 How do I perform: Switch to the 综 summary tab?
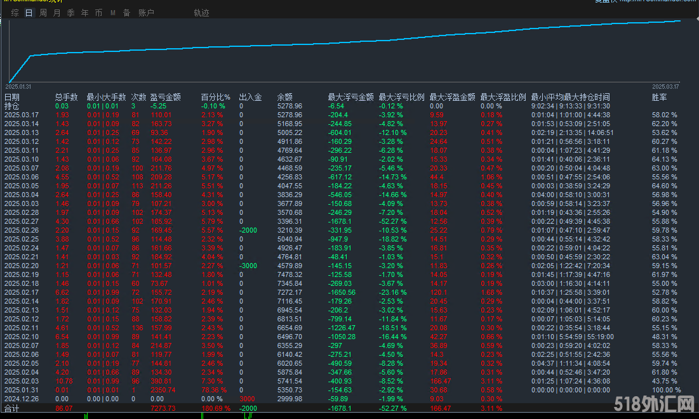pyautogui.click(x=15, y=13)
